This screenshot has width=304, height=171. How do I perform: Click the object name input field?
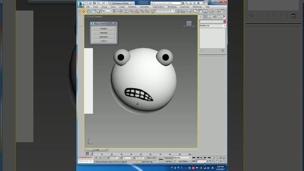tap(211, 21)
